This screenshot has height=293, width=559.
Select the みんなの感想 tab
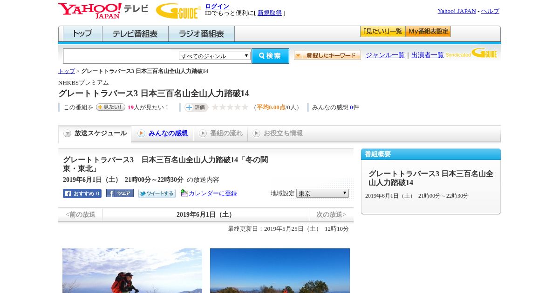163,133
